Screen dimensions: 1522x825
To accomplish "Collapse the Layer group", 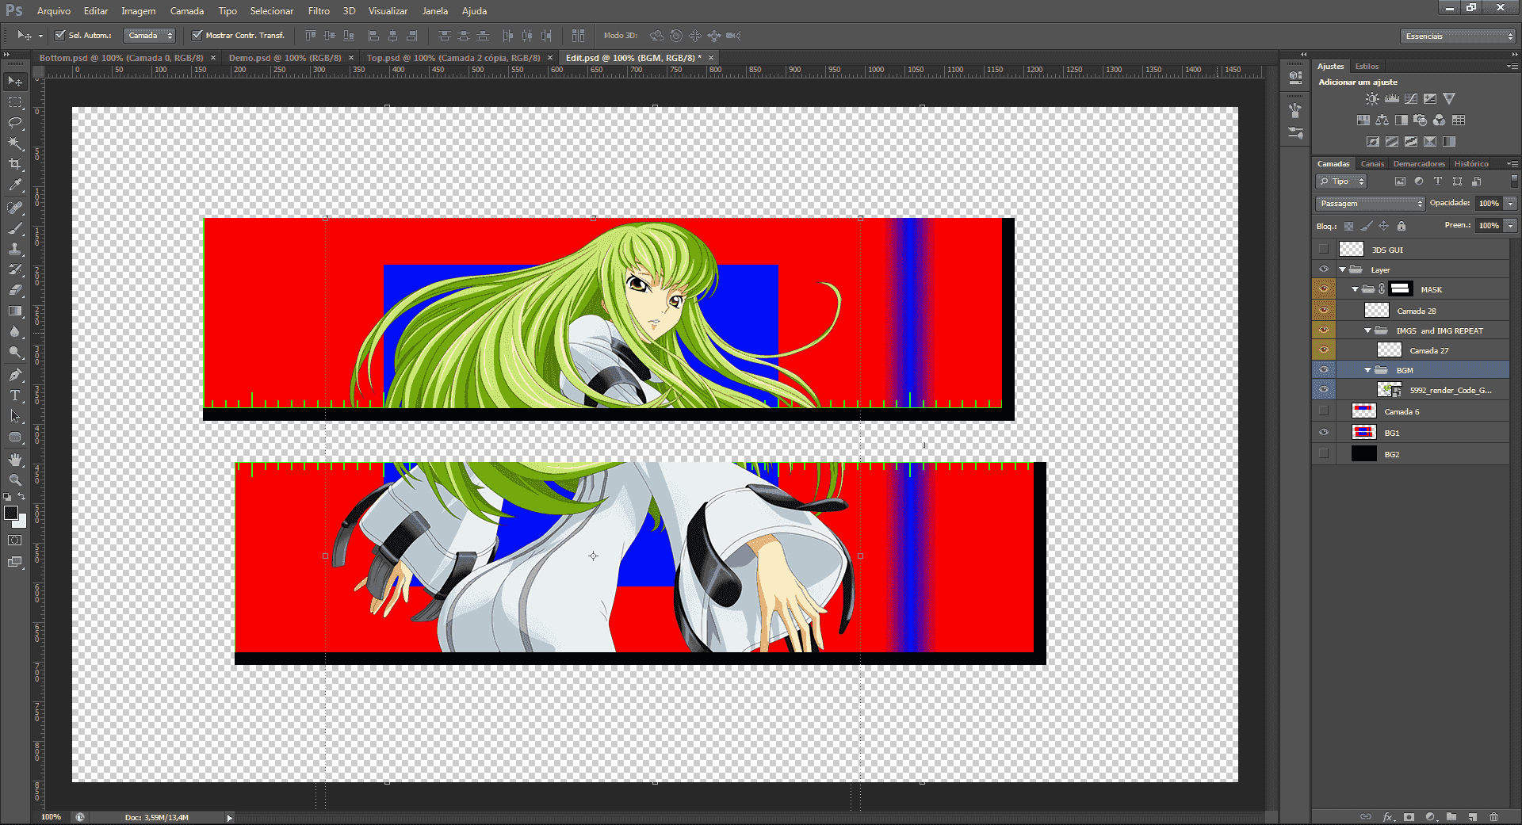I will point(1343,269).
